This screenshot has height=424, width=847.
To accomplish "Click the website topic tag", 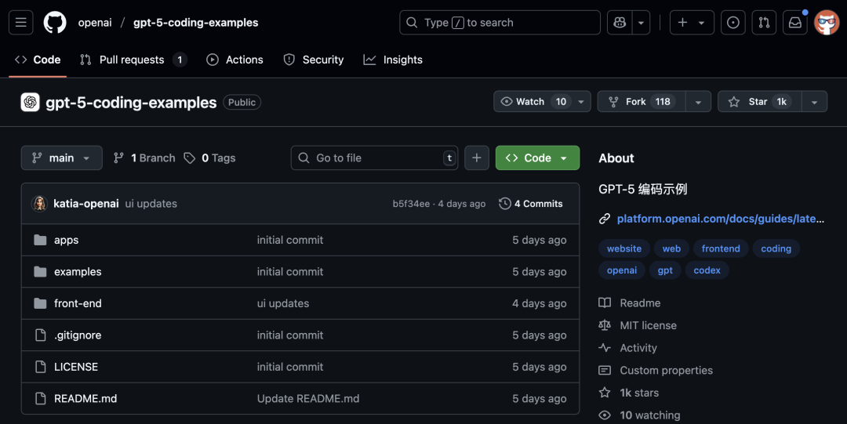I will click(624, 248).
